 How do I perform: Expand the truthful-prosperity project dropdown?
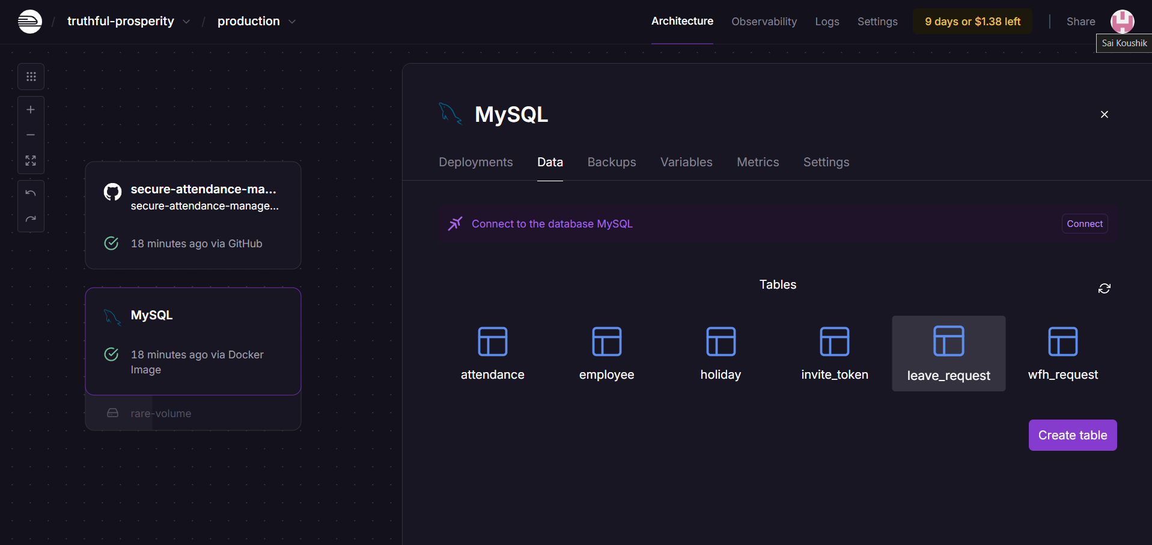click(x=186, y=22)
